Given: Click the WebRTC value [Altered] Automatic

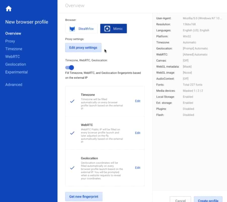Looking at the screenshot, I should point(195,55).
